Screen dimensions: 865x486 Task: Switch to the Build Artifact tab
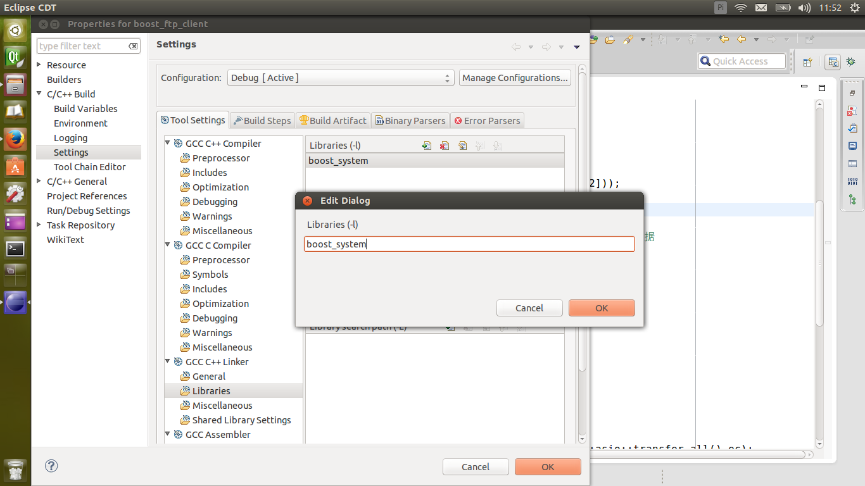point(333,120)
